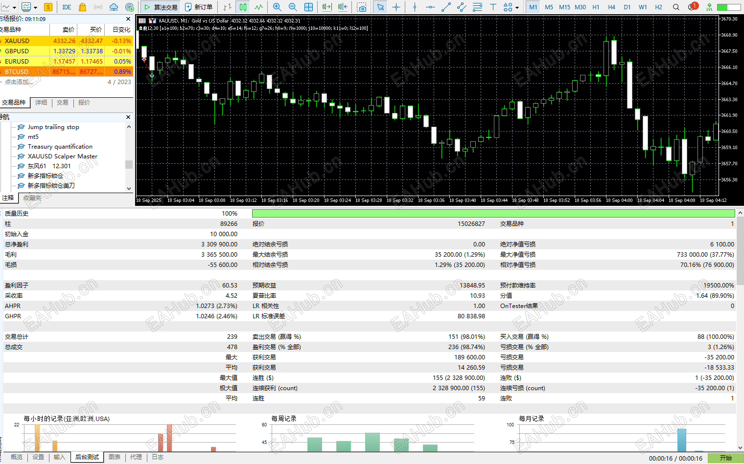Select the equidistant channel tool
Viewport: 744px width, 464px height.
[x=462, y=7]
